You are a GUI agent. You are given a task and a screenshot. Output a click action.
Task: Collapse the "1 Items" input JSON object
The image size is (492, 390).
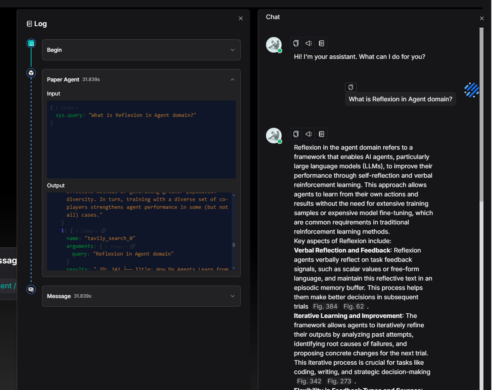coord(77,108)
